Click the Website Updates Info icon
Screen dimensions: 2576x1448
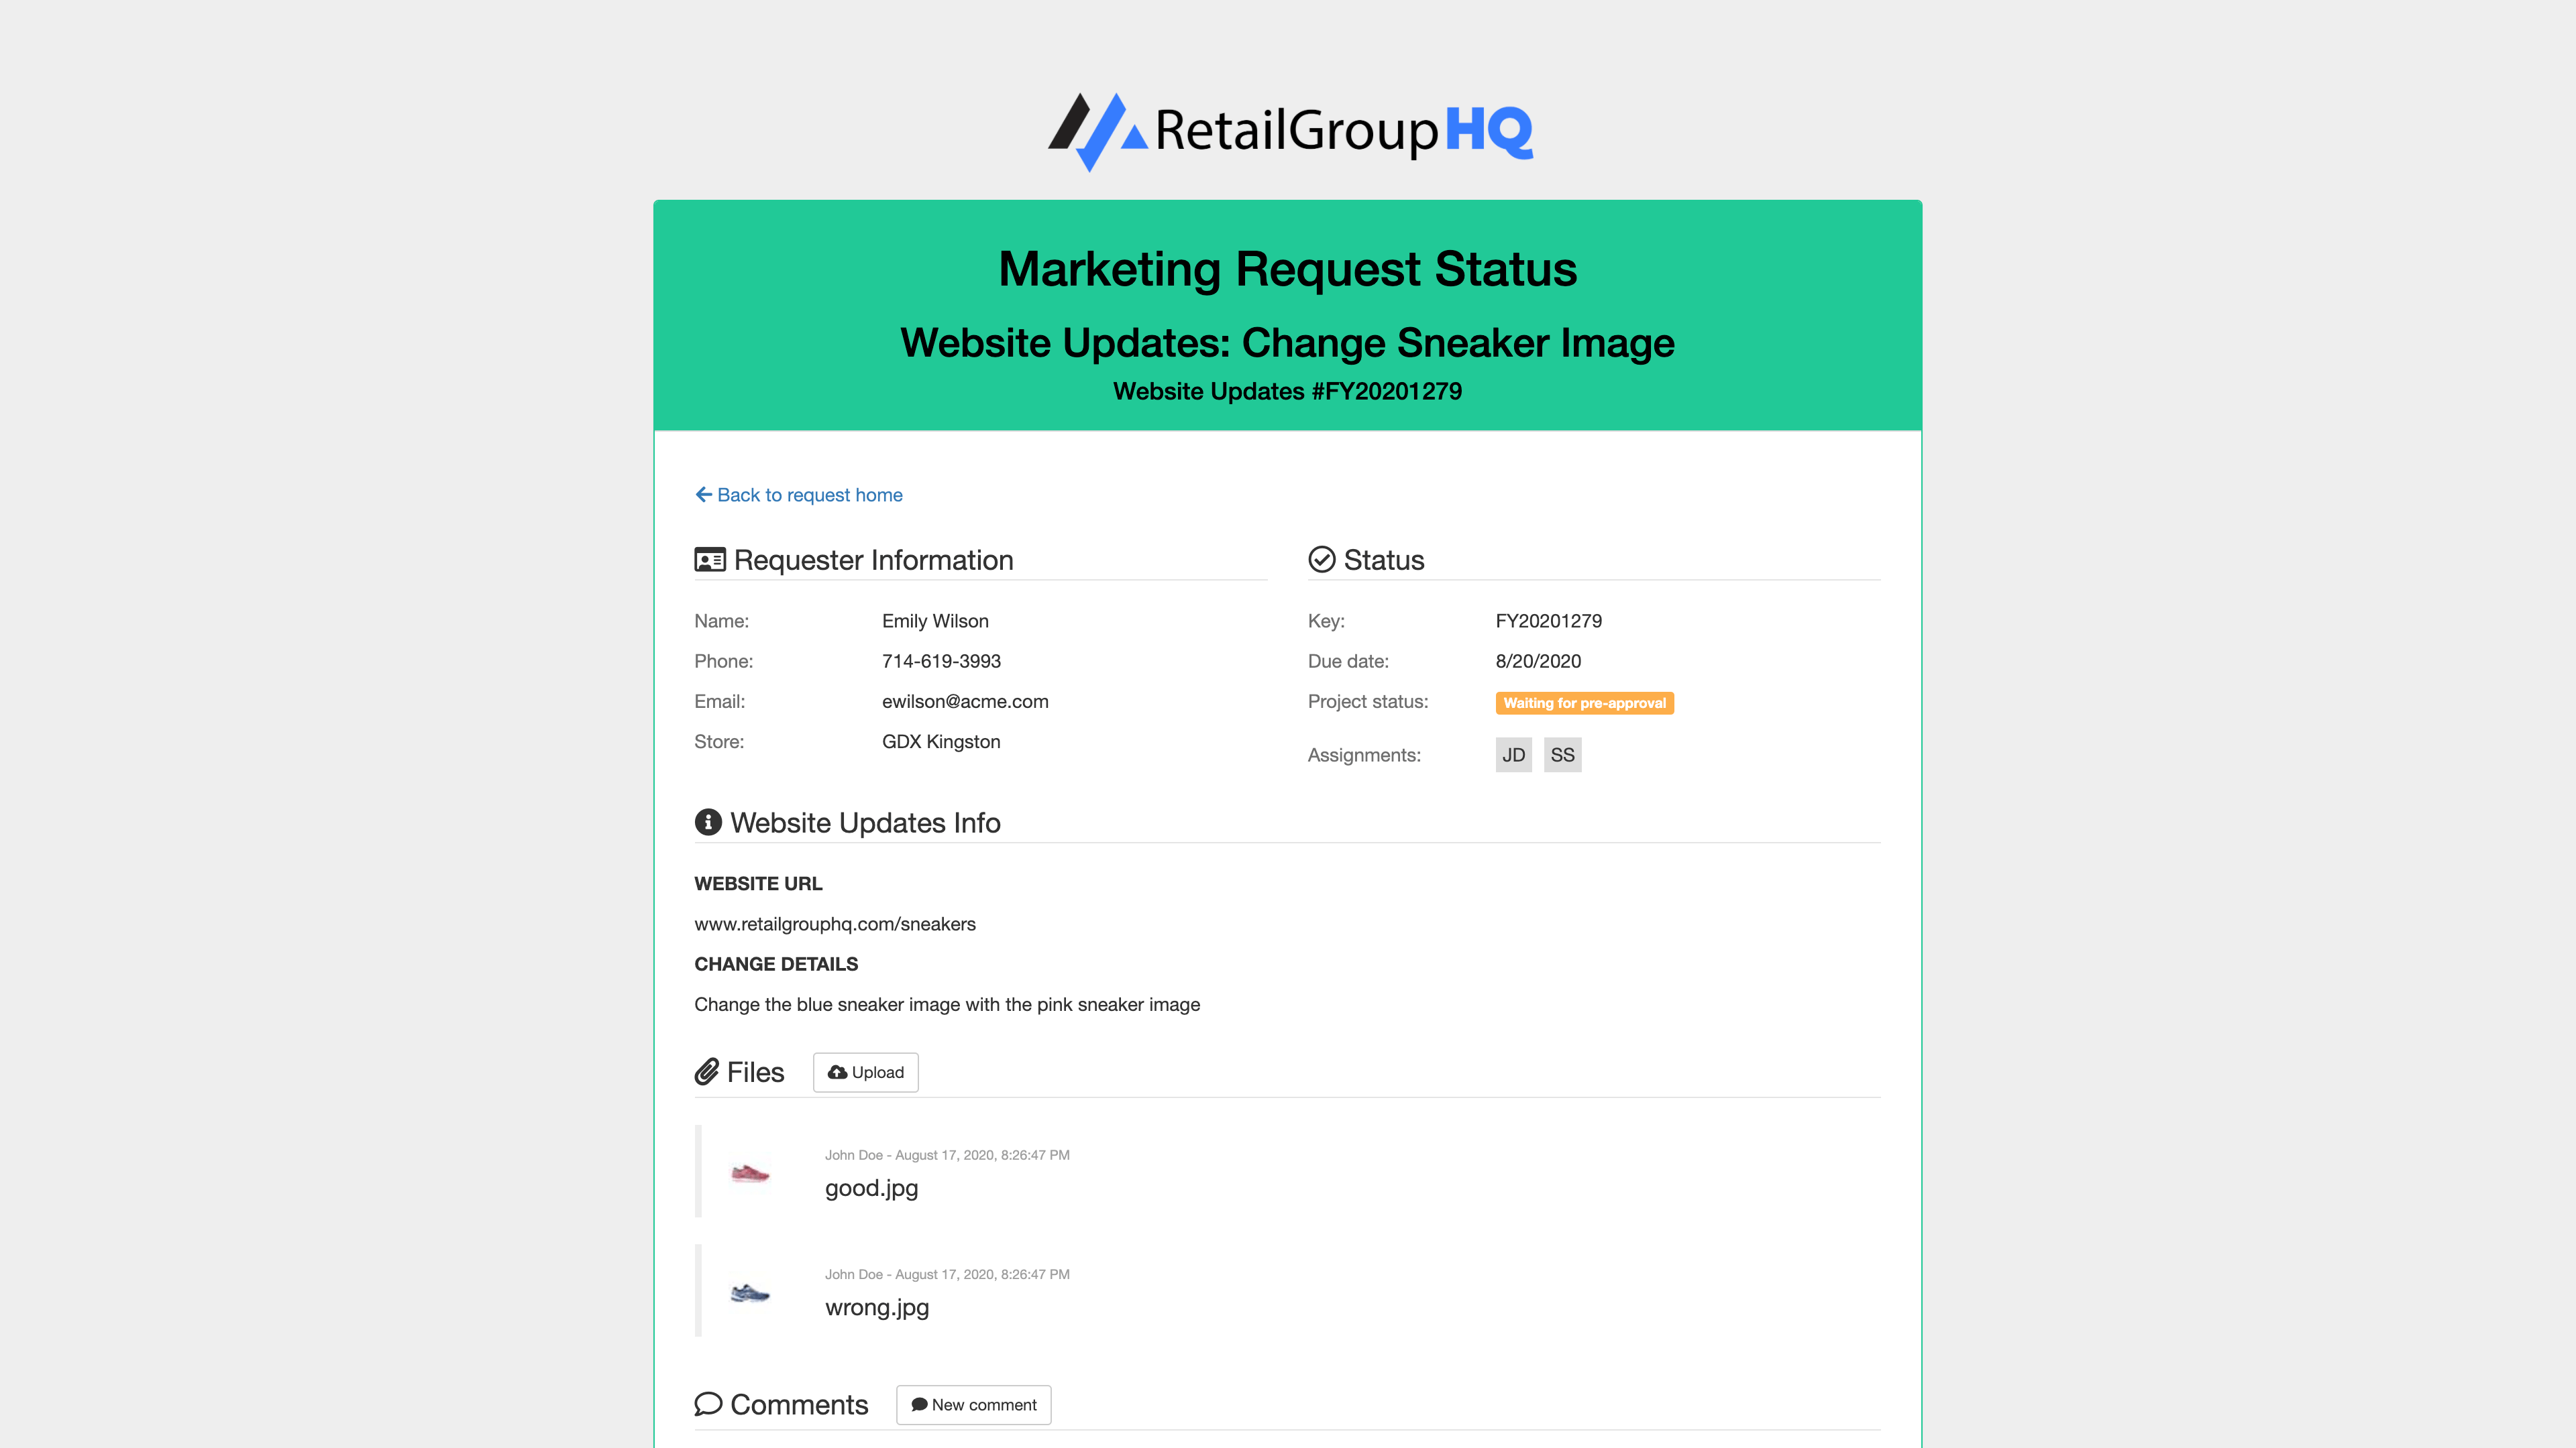click(x=708, y=823)
